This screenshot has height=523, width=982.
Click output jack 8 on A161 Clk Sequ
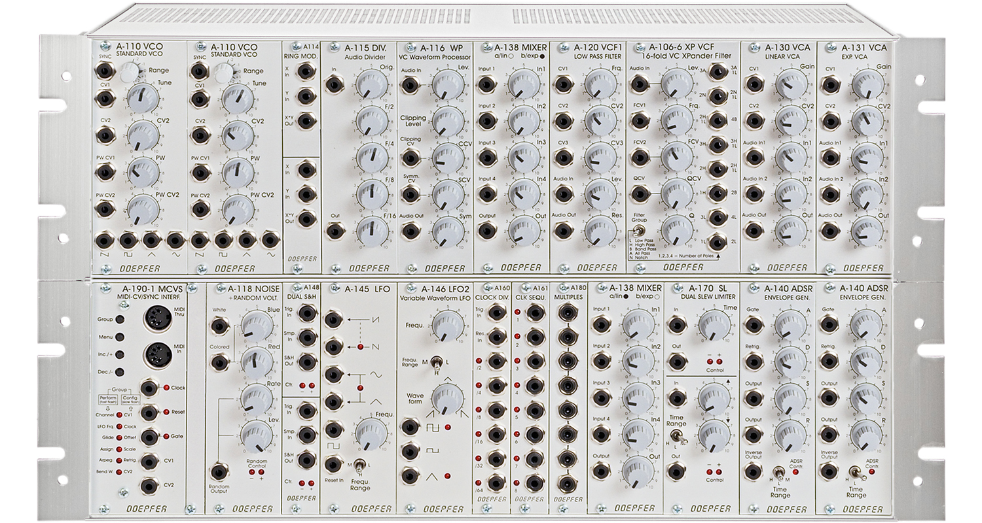tap(534, 483)
